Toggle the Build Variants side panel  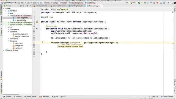(x=1, y=89)
